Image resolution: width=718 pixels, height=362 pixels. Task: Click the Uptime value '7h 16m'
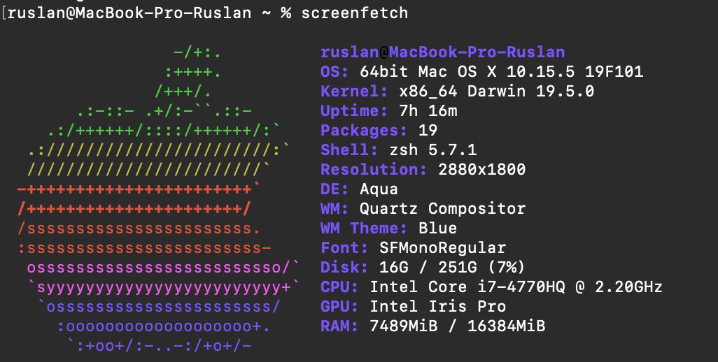pos(428,111)
